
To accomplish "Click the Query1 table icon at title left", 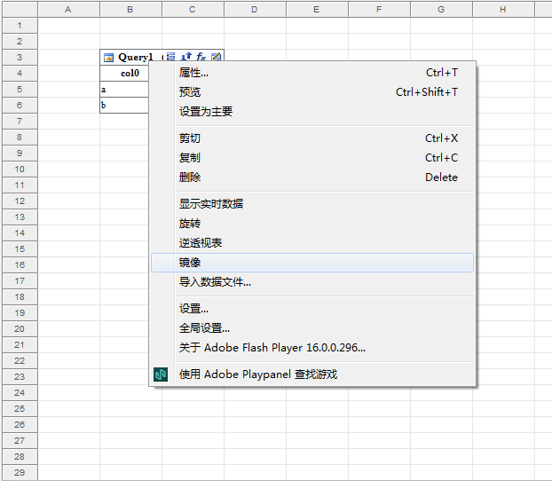I will pyautogui.click(x=108, y=58).
